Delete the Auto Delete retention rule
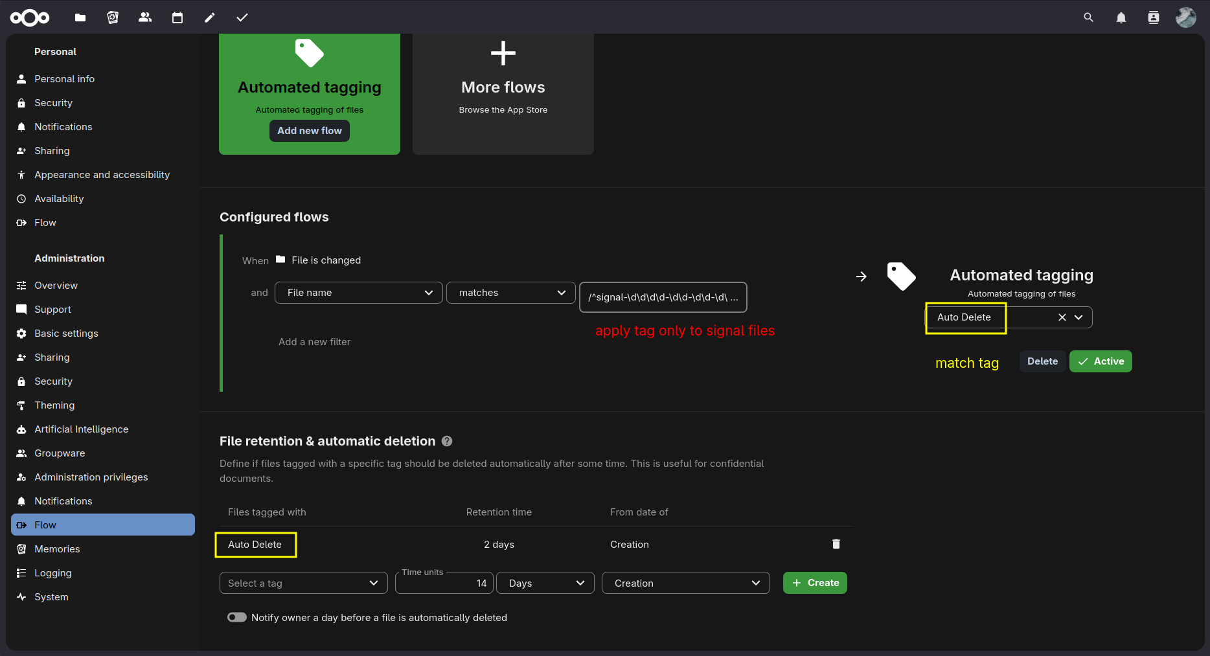1210x656 pixels. point(836,544)
